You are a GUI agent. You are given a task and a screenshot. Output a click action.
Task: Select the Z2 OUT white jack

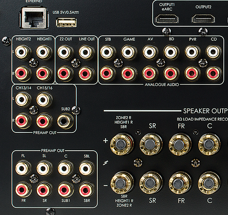65,52
